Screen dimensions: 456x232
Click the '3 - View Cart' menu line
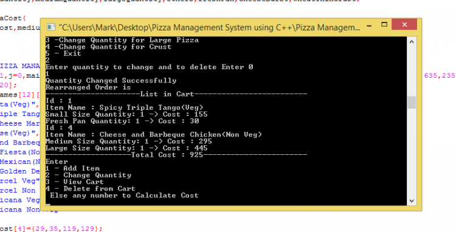click(x=74, y=182)
